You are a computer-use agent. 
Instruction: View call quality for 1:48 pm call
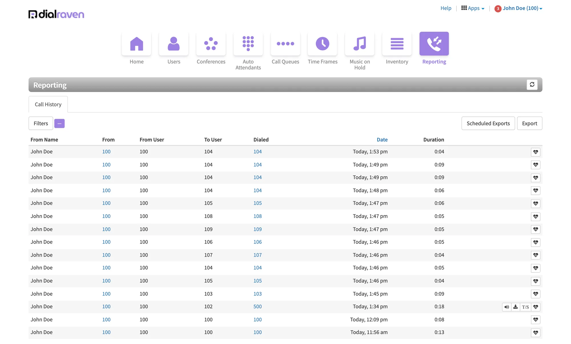pyautogui.click(x=536, y=191)
